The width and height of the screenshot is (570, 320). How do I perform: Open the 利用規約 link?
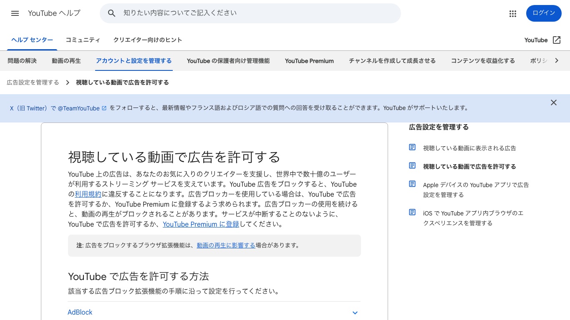[88, 194]
